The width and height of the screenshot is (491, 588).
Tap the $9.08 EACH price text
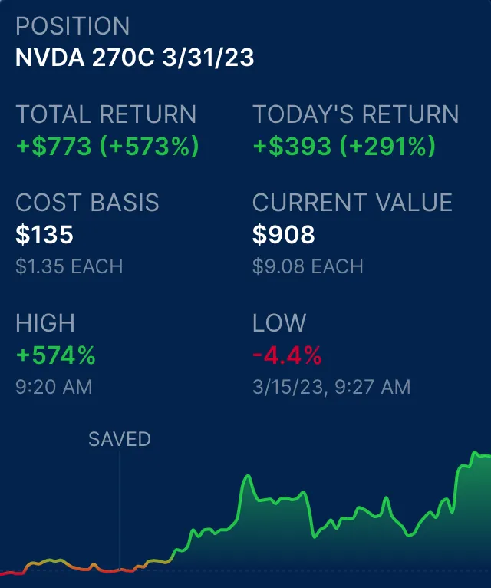[308, 266]
